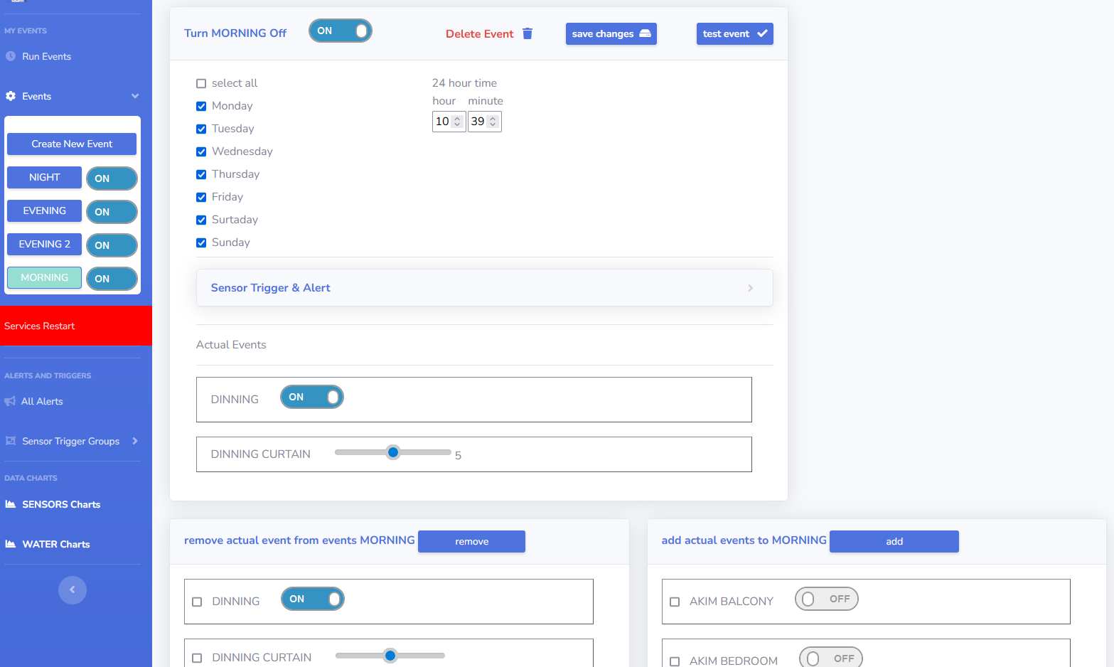This screenshot has width=1114, height=667.
Task: Check the select all checkbox
Action: (201, 83)
